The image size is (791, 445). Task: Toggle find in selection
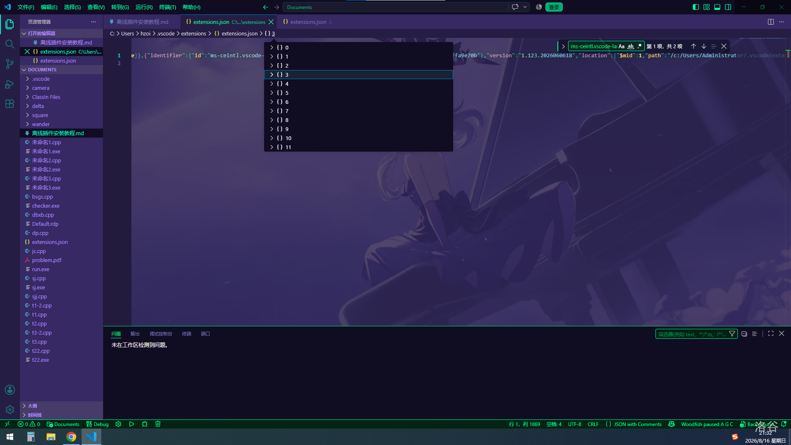[714, 46]
